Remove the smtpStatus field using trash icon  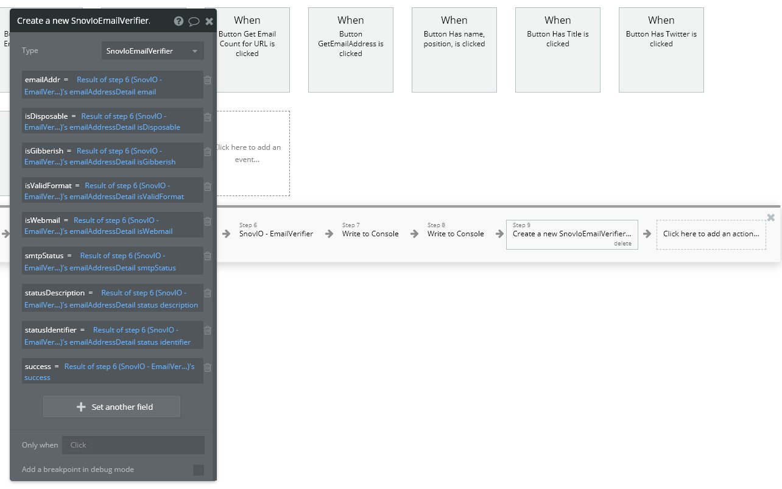[208, 256]
